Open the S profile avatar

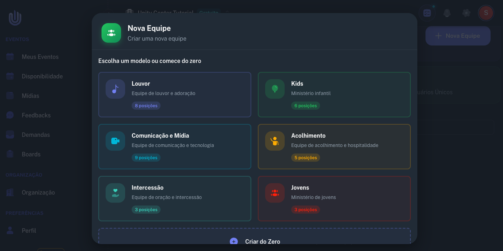(485, 13)
